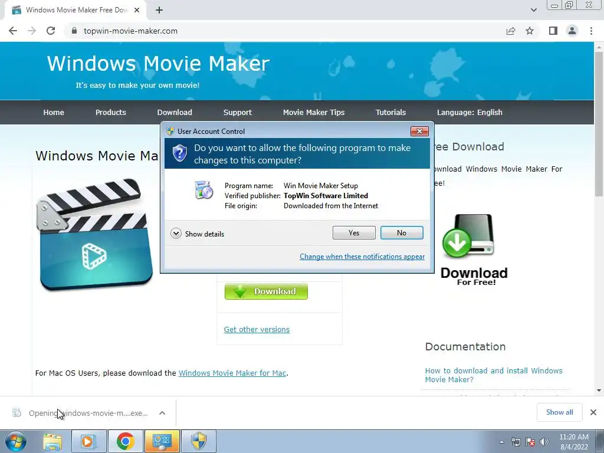Open download item options chevron
The image size is (604, 453).
(162, 413)
